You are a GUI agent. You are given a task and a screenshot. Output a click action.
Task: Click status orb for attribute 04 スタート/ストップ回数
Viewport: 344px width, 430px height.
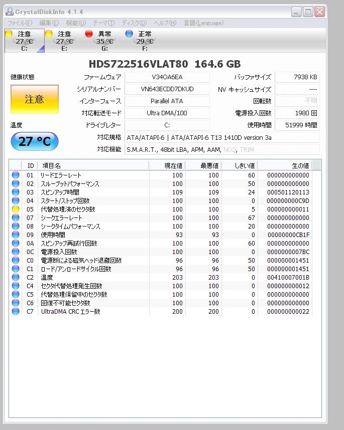[16, 200]
